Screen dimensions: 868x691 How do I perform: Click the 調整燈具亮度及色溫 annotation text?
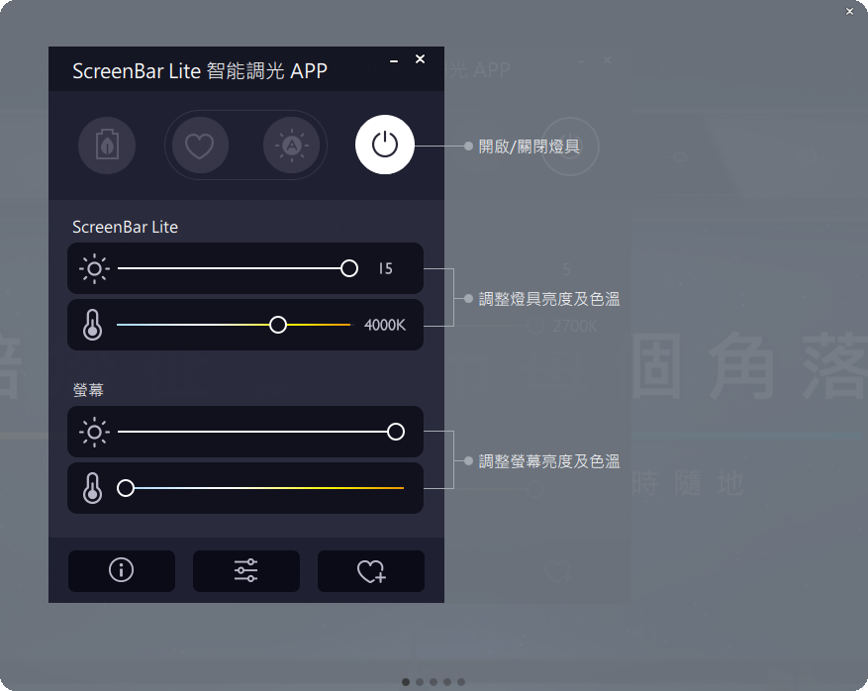click(x=549, y=299)
